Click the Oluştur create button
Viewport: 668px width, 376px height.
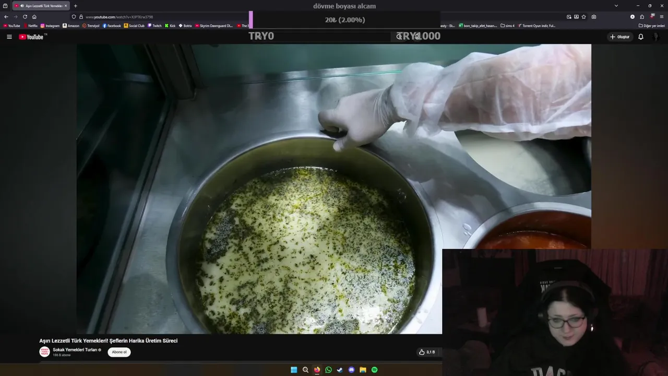point(620,37)
